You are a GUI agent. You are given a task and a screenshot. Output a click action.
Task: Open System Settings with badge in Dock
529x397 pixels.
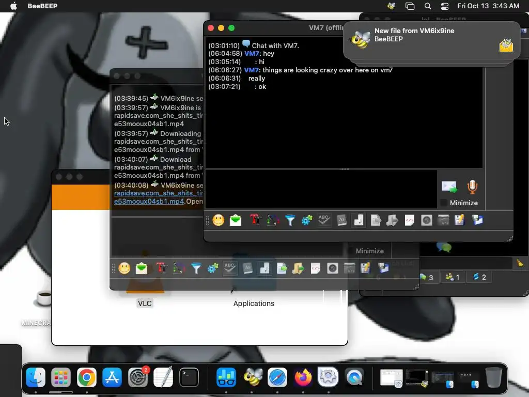click(x=138, y=377)
